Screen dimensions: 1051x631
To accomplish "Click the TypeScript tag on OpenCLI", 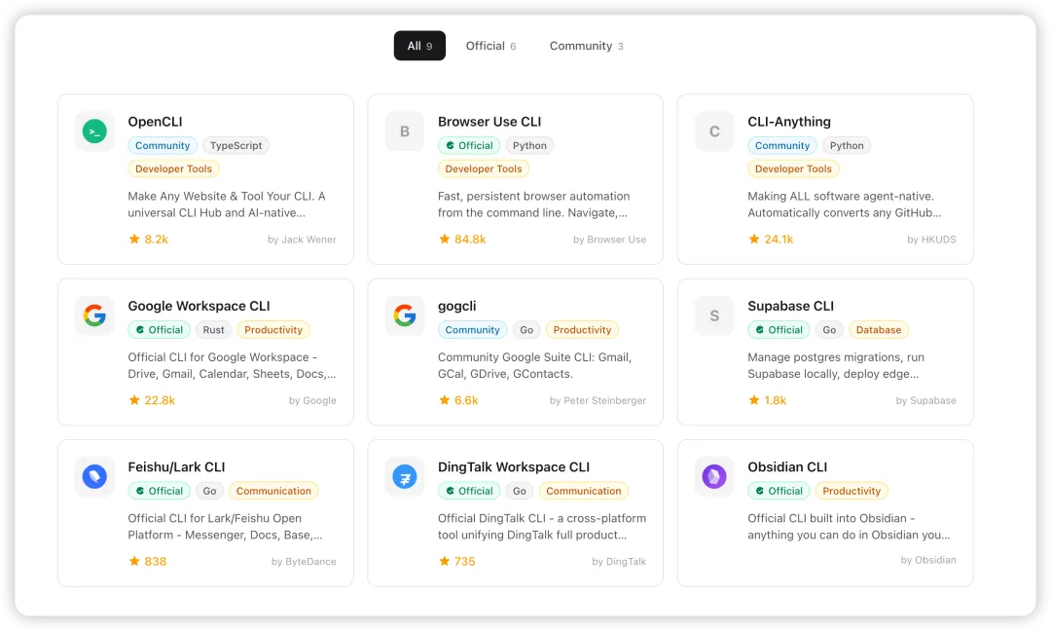I will click(236, 146).
